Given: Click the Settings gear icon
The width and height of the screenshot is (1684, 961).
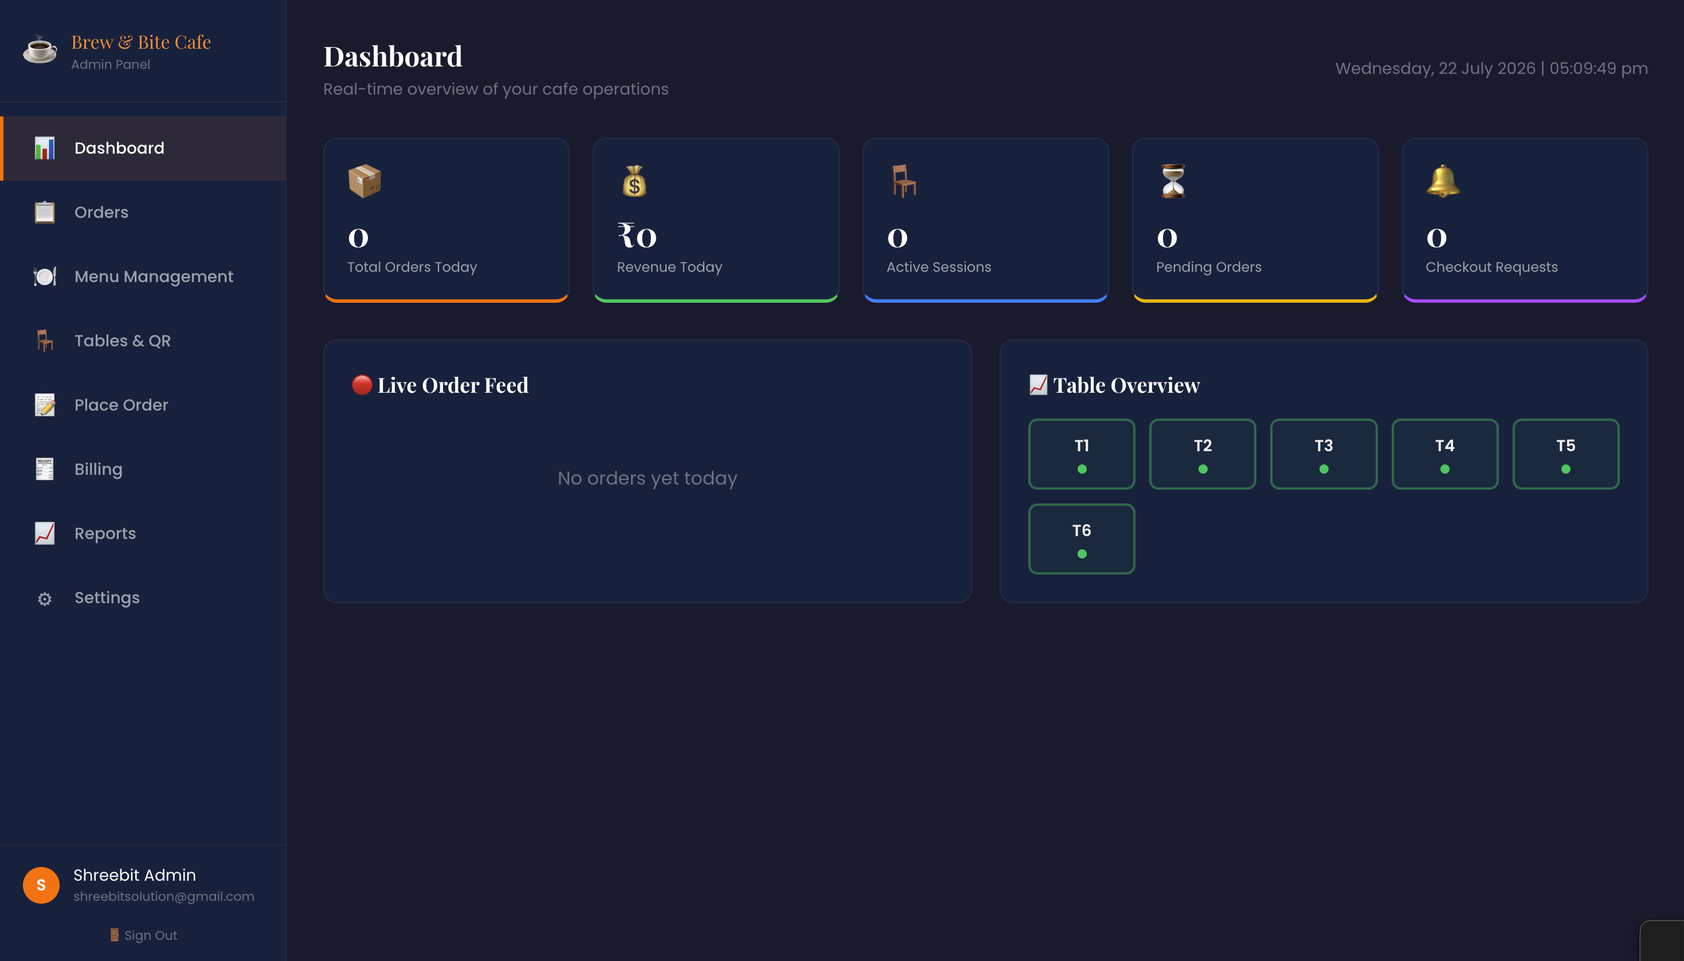Looking at the screenshot, I should [x=44, y=599].
